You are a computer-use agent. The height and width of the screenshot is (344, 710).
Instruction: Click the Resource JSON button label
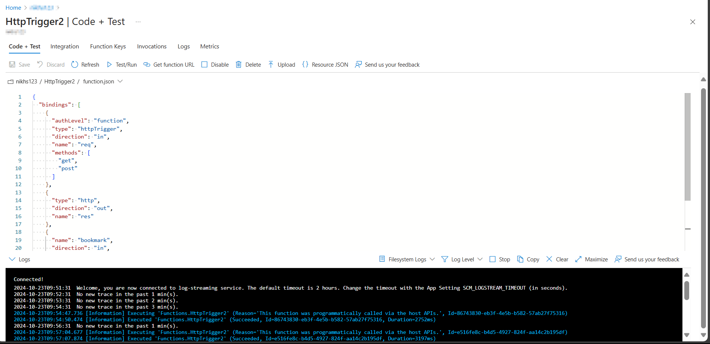coord(330,65)
